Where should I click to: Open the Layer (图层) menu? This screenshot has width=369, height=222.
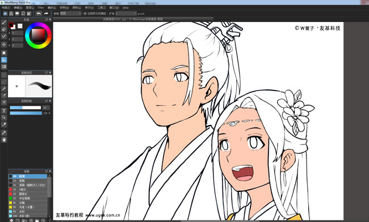coord(30,7)
